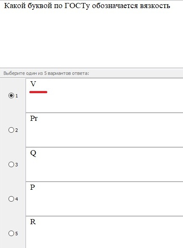Viewport: 183px width, 248px height.
Task: Click the red underline beneath V
Action: point(38,92)
